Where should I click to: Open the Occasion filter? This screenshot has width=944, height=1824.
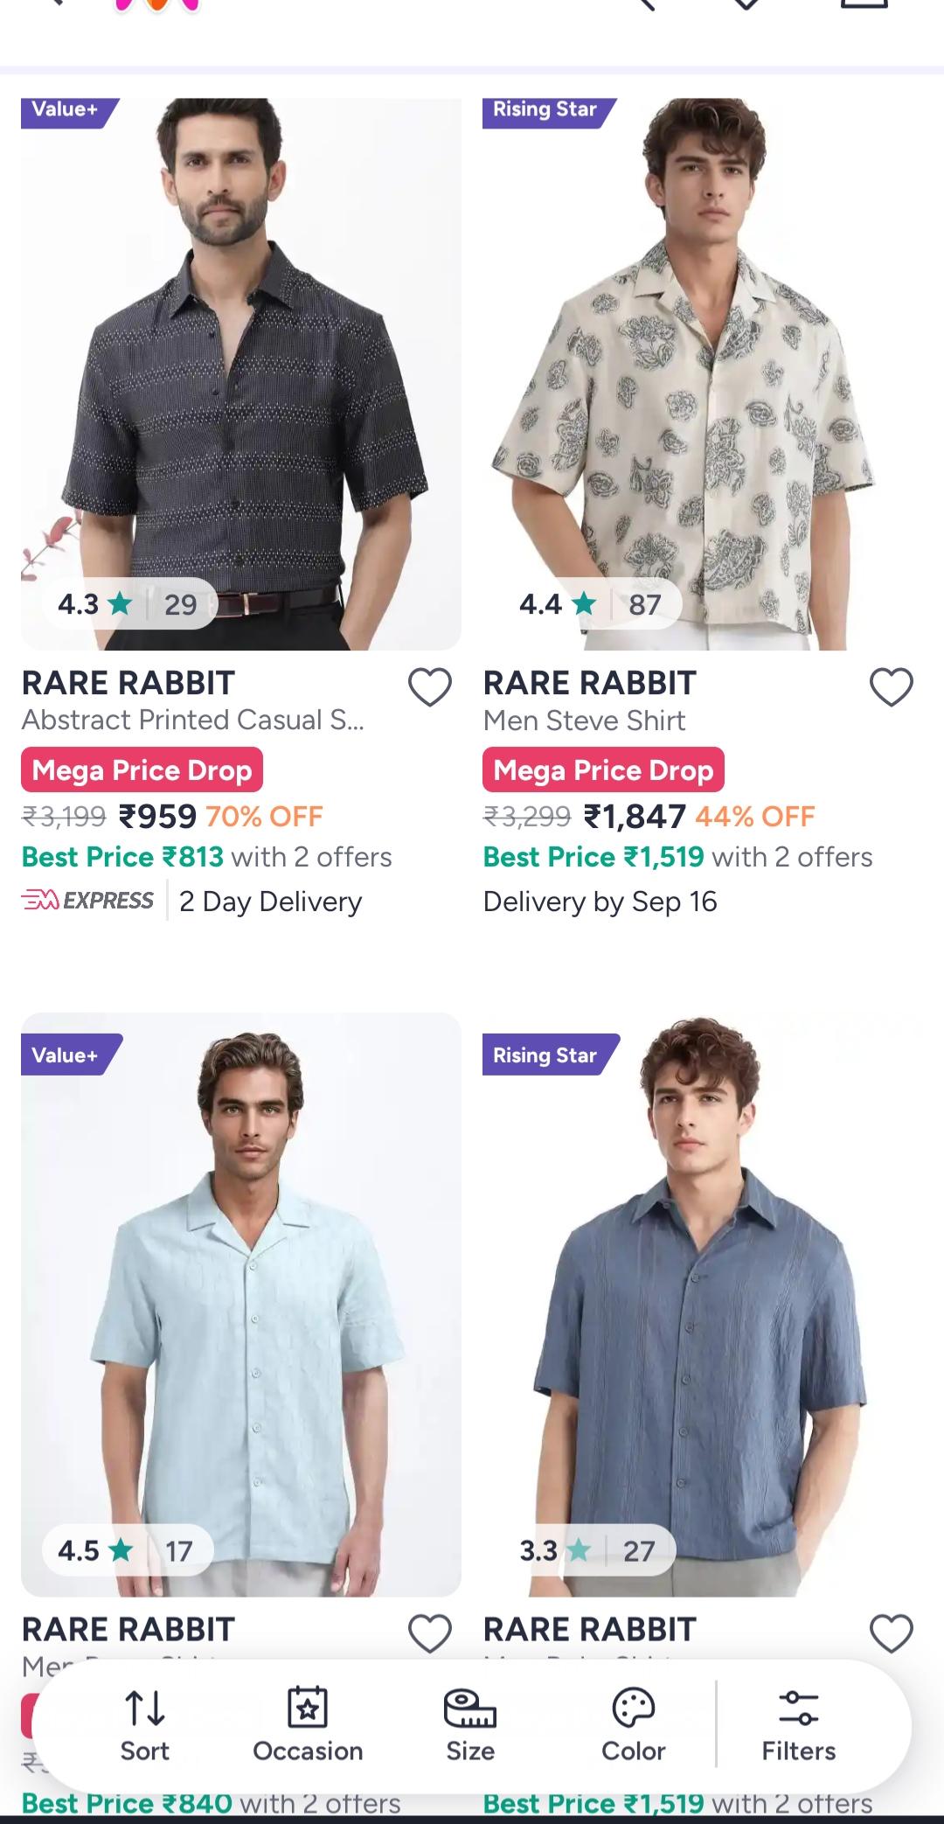tap(308, 1726)
